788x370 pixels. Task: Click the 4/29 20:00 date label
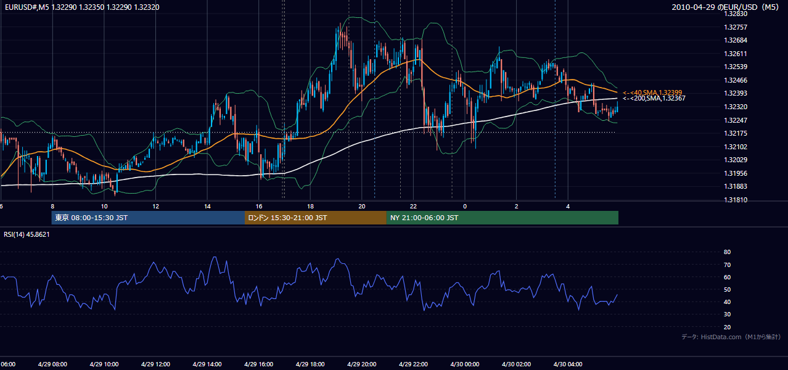pos(362,364)
